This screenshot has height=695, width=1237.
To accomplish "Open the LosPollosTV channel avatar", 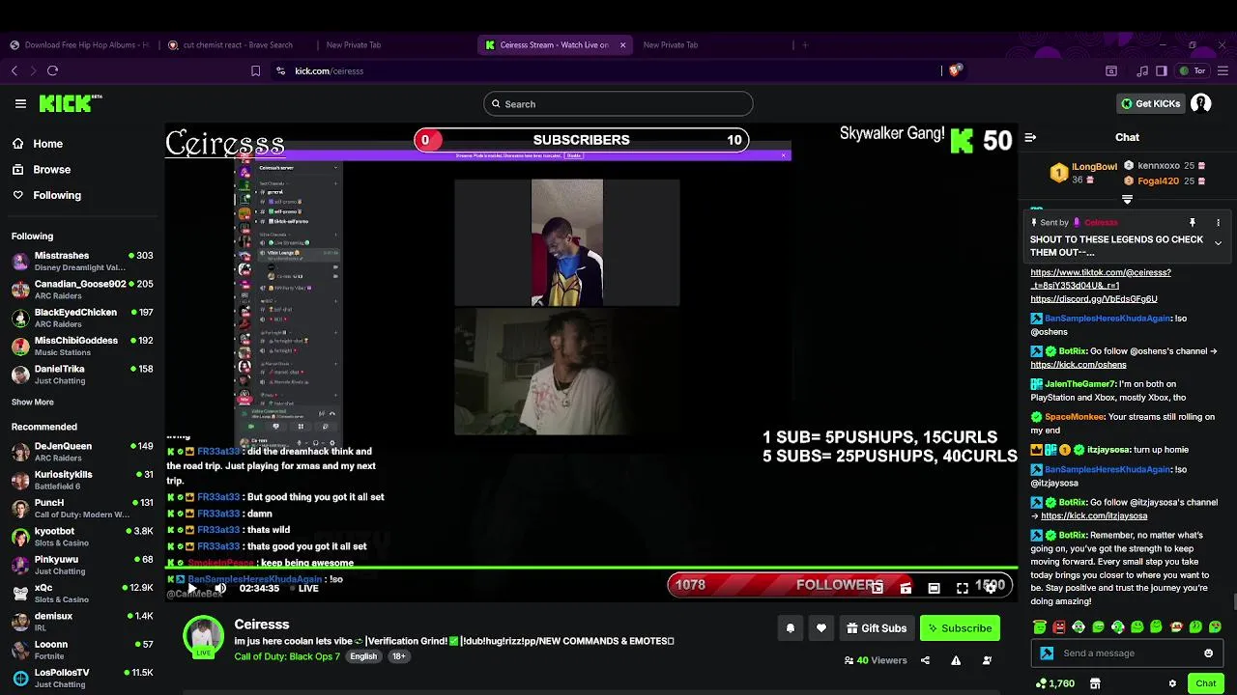I will click(20, 678).
